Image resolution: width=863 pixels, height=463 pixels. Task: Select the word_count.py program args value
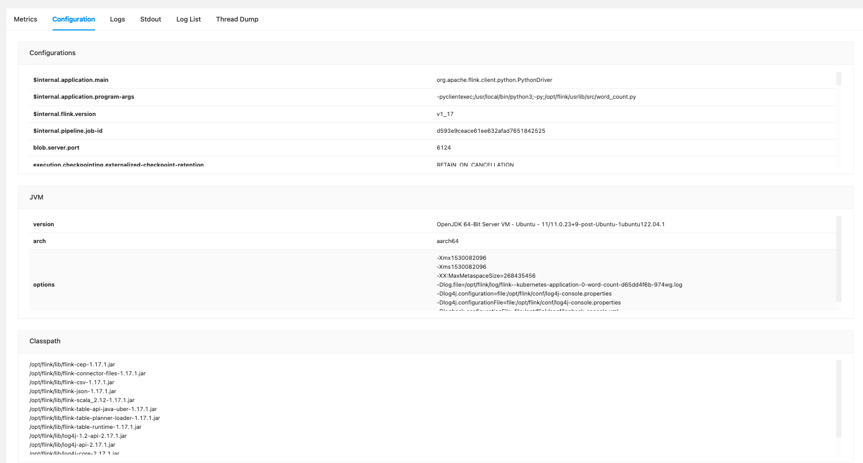(x=536, y=97)
